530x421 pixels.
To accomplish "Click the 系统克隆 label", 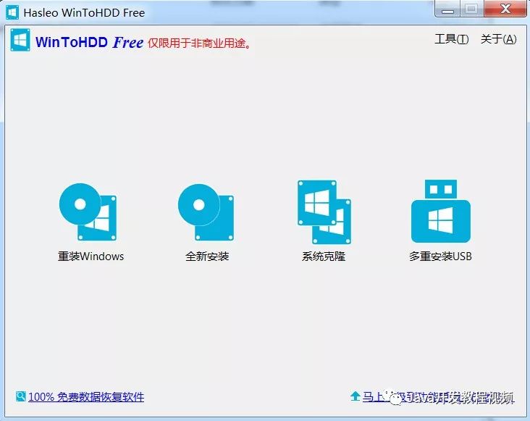I will [324, 257].
